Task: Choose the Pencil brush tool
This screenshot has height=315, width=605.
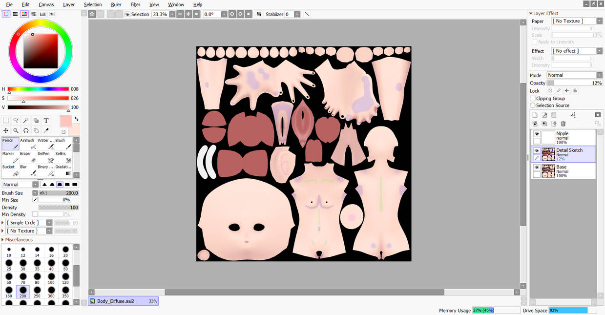Action: point(10,144)
